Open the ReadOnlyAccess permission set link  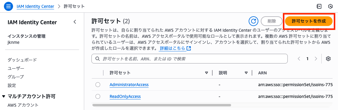[125, 96]
